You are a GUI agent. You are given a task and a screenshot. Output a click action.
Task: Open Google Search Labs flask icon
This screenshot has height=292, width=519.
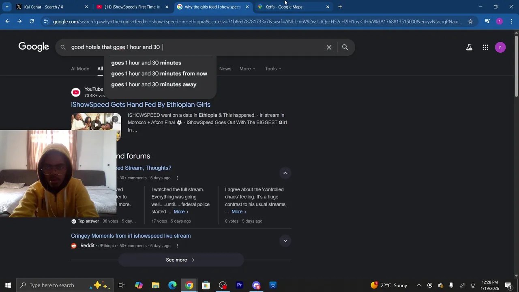(x=469, y=47)
